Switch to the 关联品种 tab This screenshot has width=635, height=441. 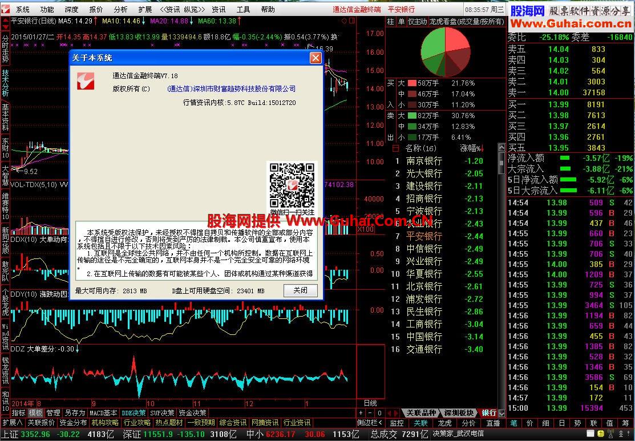tap(421, 413)
